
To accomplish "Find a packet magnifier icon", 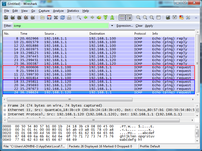I will click(x=79, y=17).
